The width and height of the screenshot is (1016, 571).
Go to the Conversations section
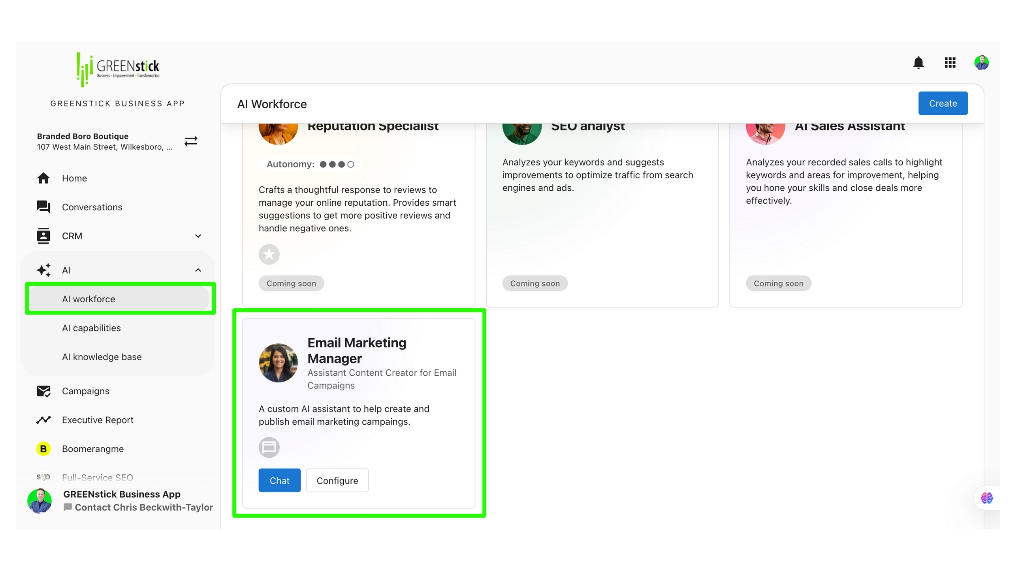92,207
